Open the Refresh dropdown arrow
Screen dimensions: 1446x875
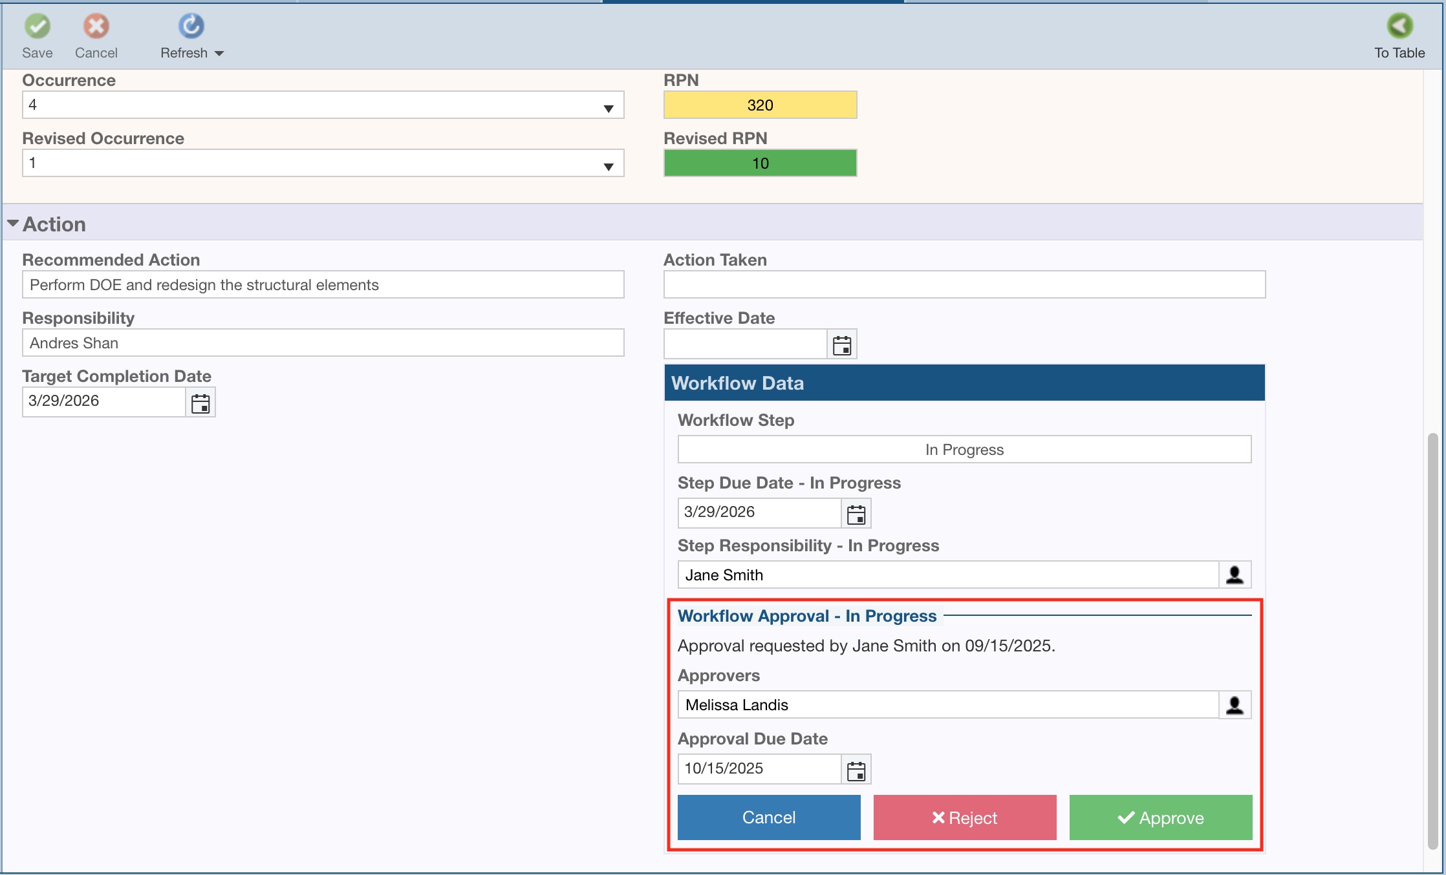tap(219, 54)
